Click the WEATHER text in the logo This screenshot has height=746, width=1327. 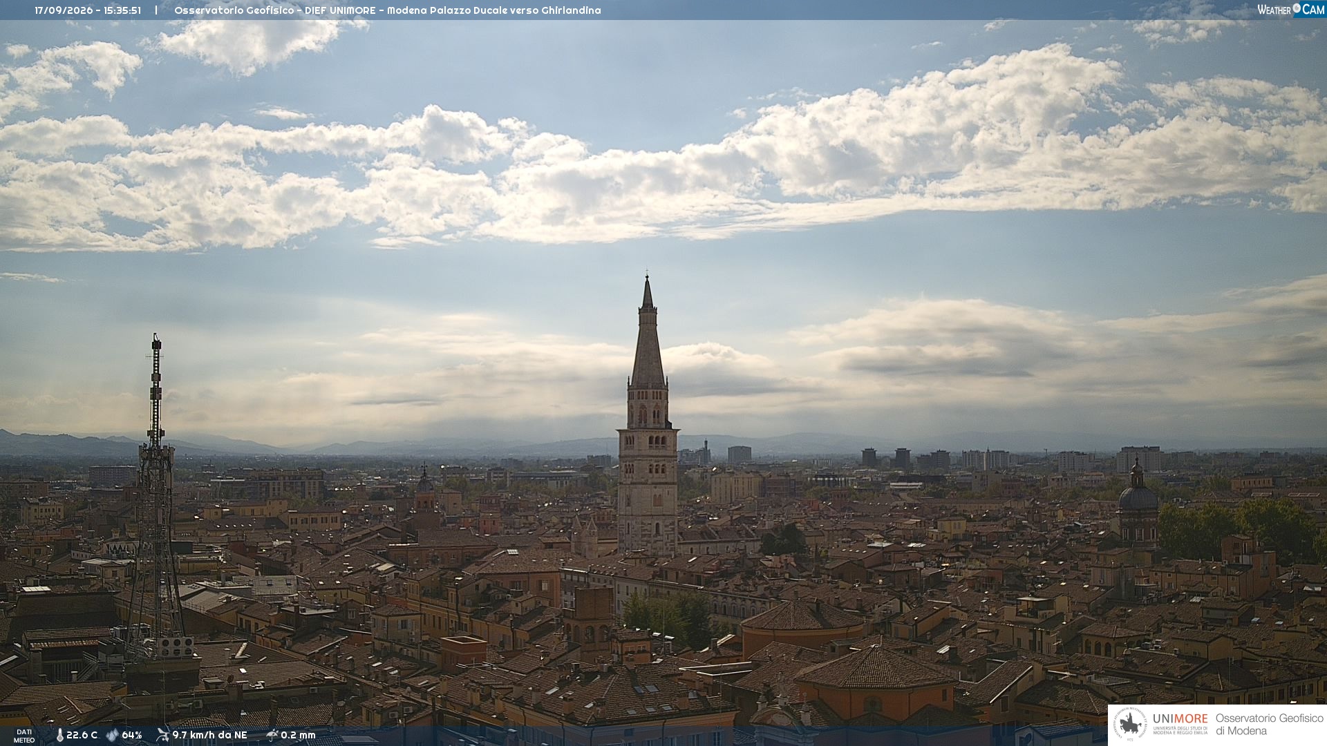pos(1274,10)
